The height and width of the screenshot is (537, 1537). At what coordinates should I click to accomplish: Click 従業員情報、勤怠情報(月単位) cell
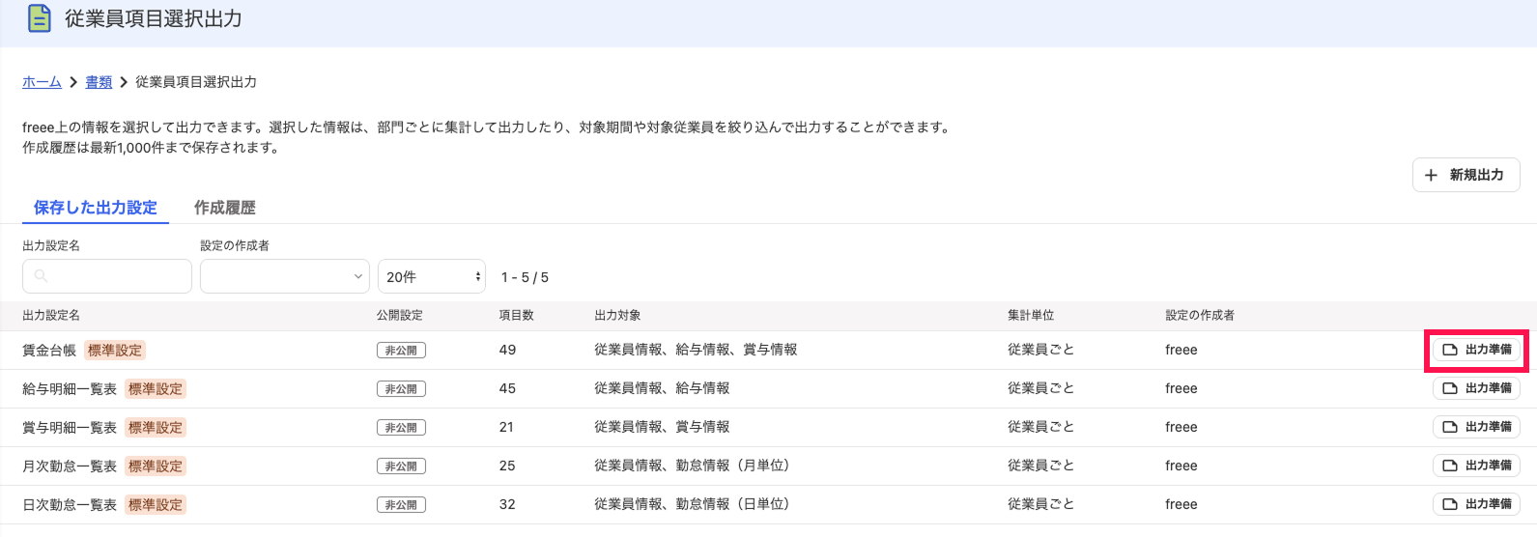pyautogui.click(x=693, y=466)
